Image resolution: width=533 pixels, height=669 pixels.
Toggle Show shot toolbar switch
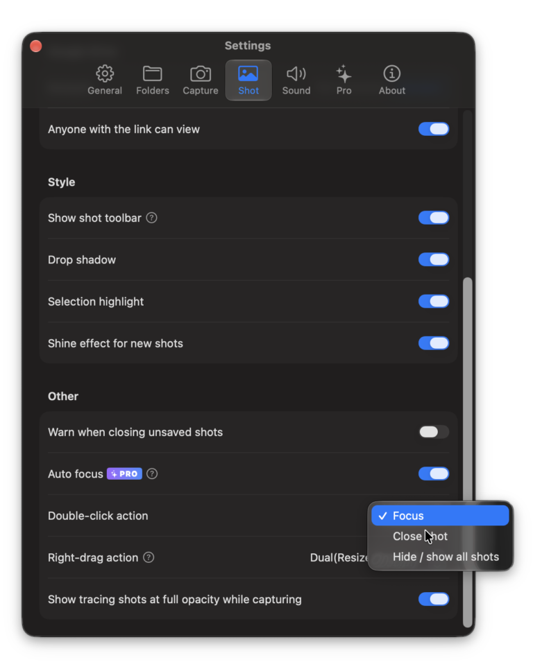click(434, 218)
